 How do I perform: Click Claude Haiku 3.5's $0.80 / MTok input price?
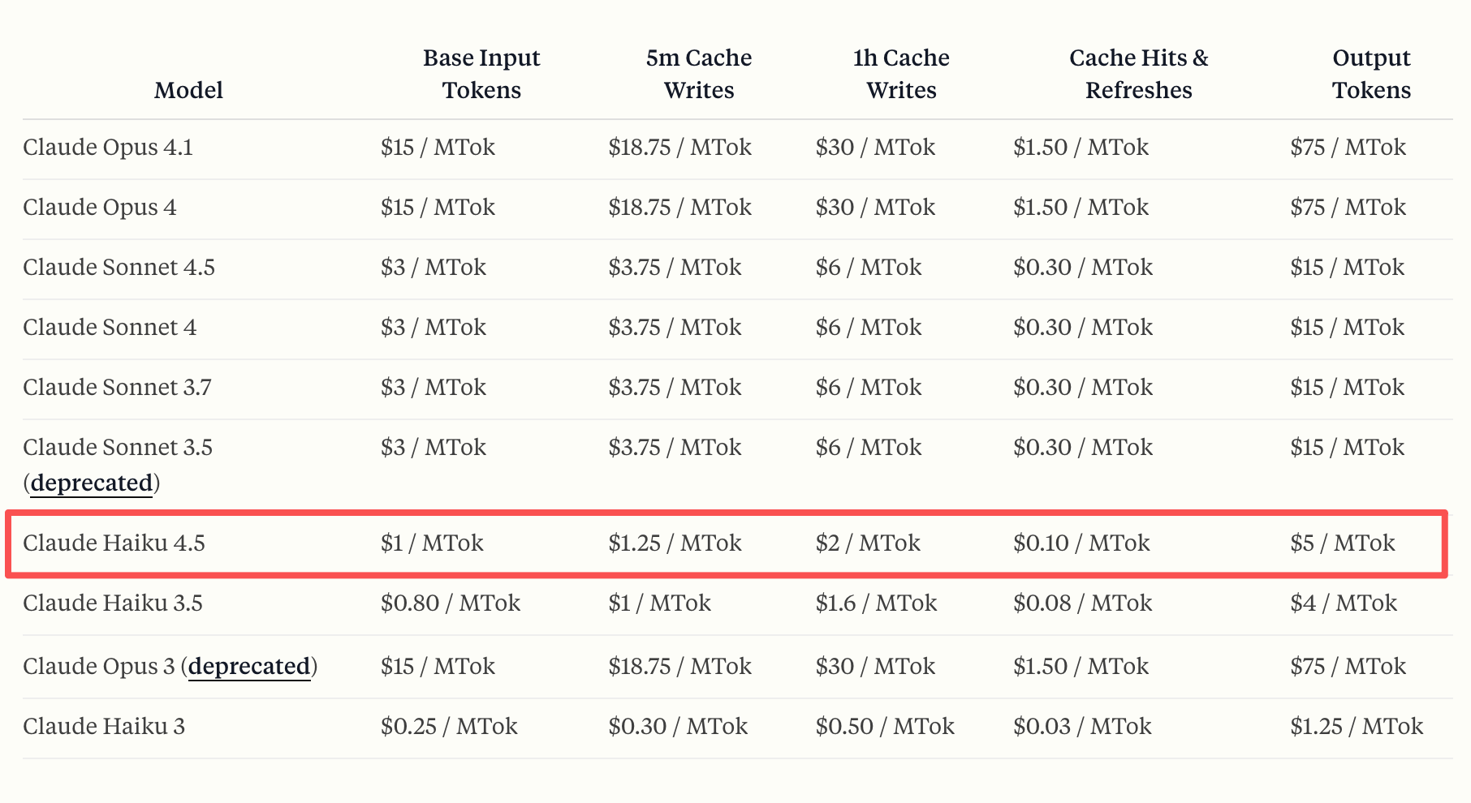point(451,603)
